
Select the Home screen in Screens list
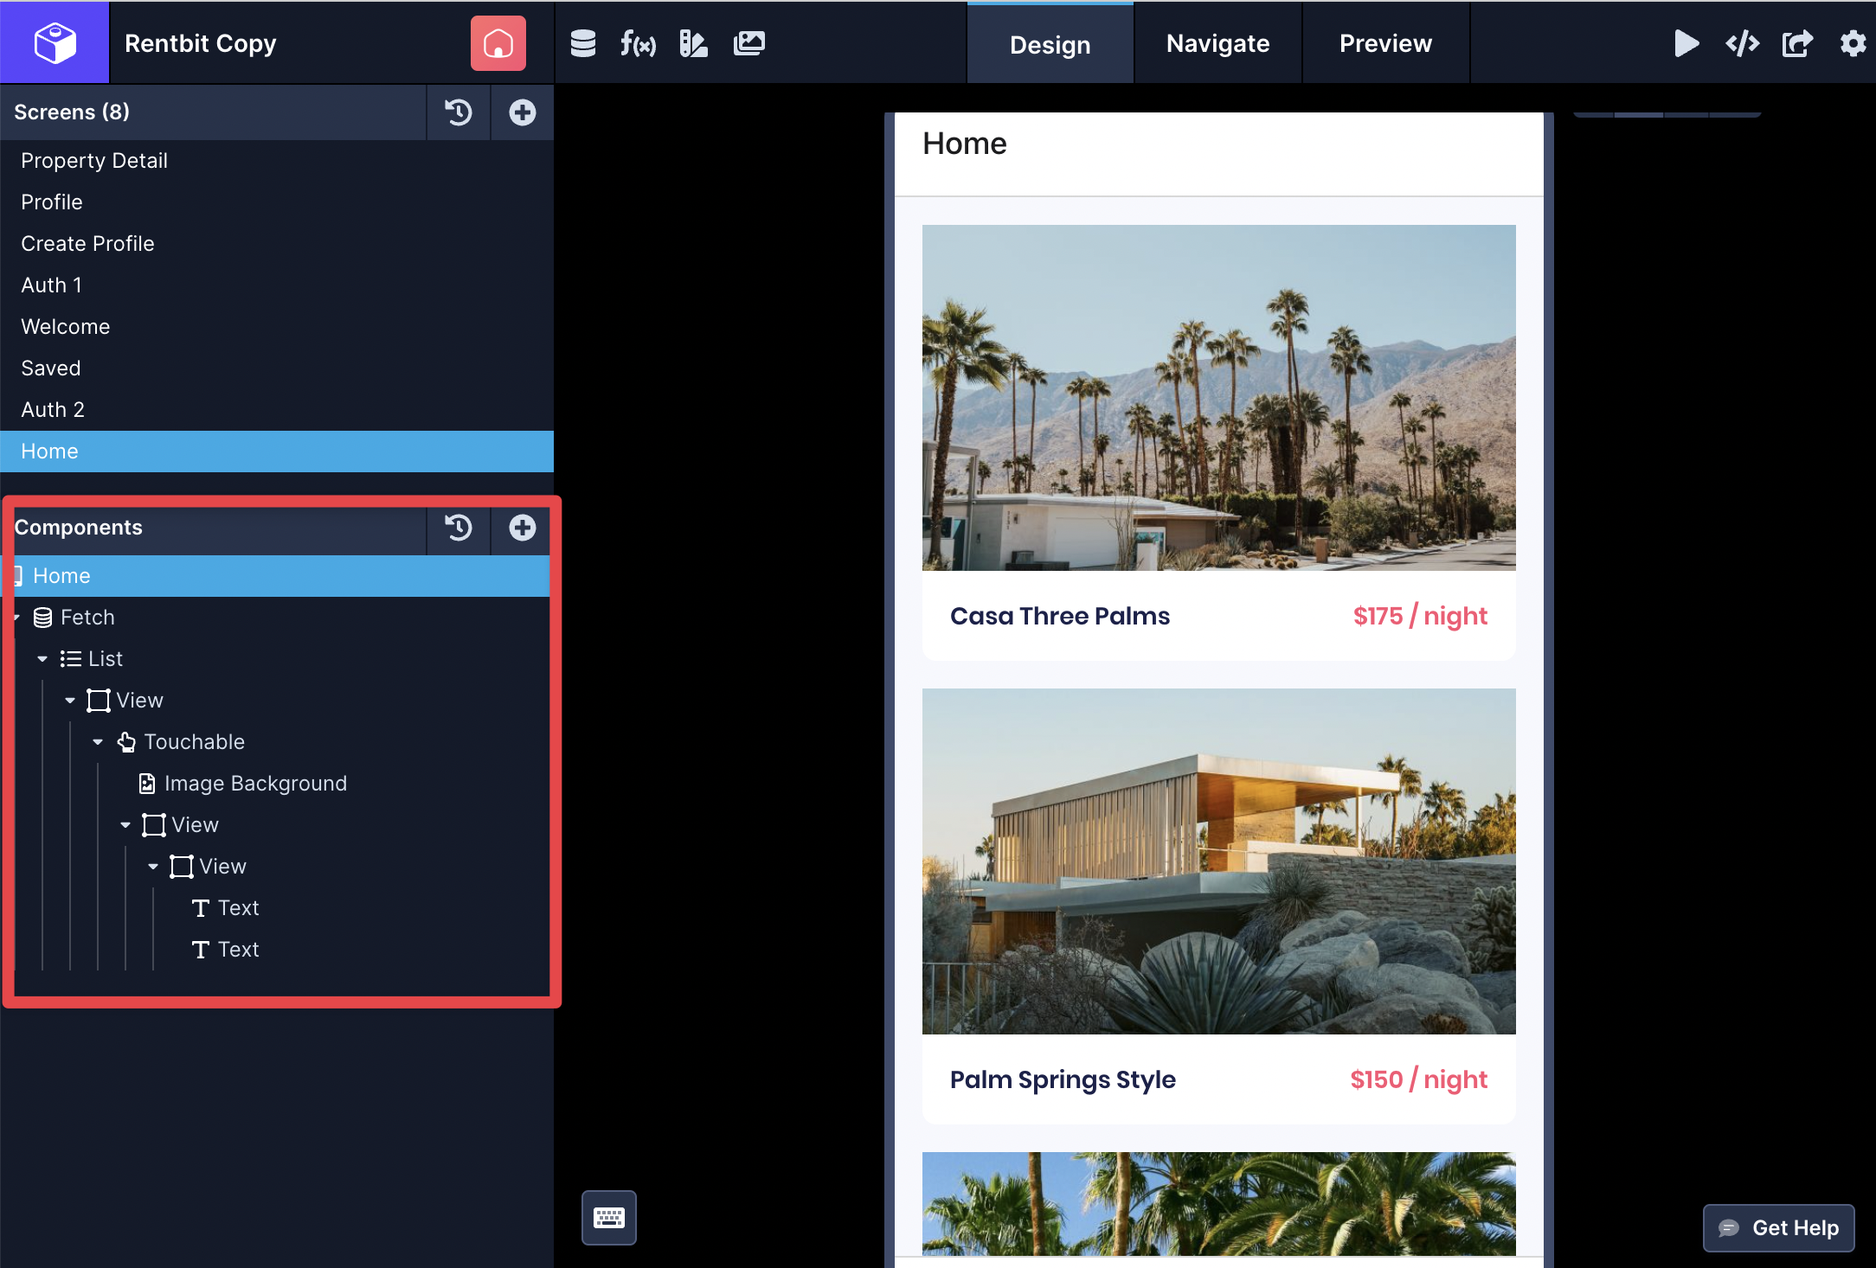coord(277,451)
